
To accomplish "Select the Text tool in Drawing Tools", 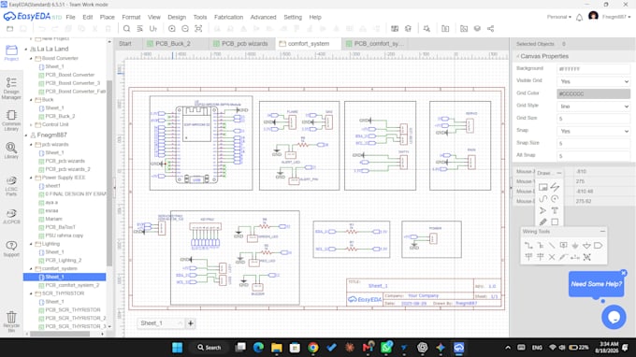I will click(x=555, y=210).
